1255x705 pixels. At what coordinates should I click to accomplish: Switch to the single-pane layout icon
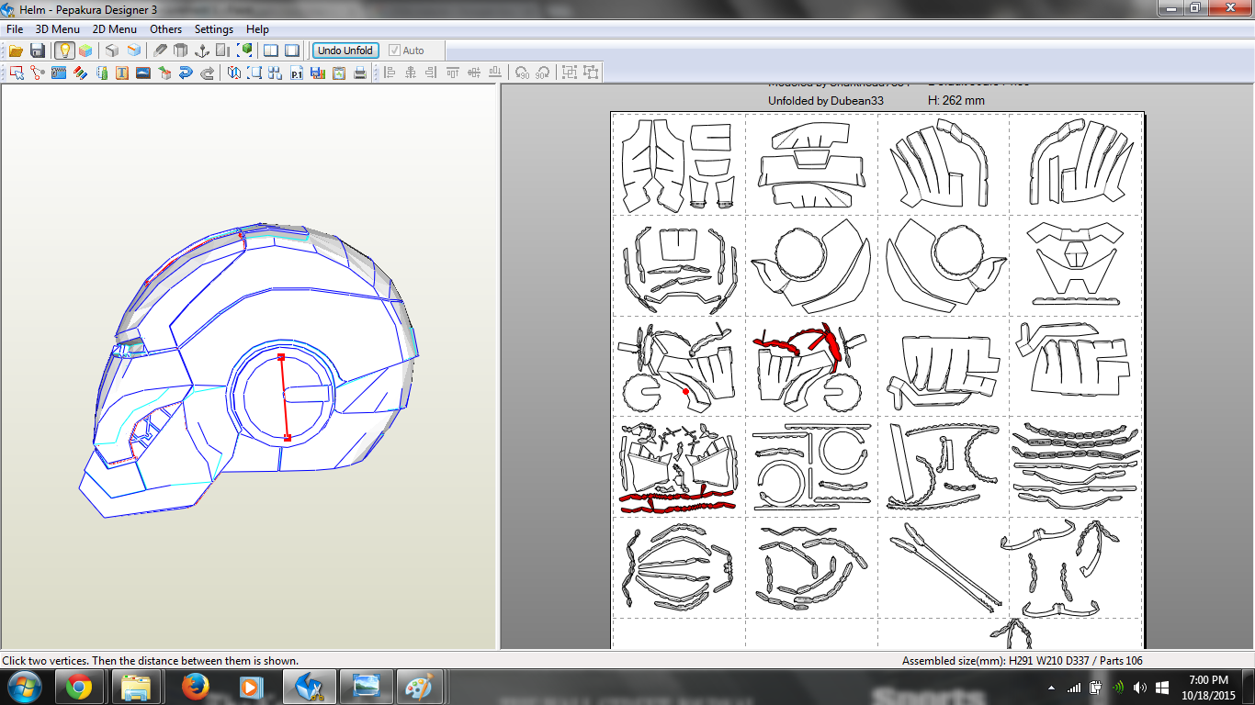click(x=292, y=50)
